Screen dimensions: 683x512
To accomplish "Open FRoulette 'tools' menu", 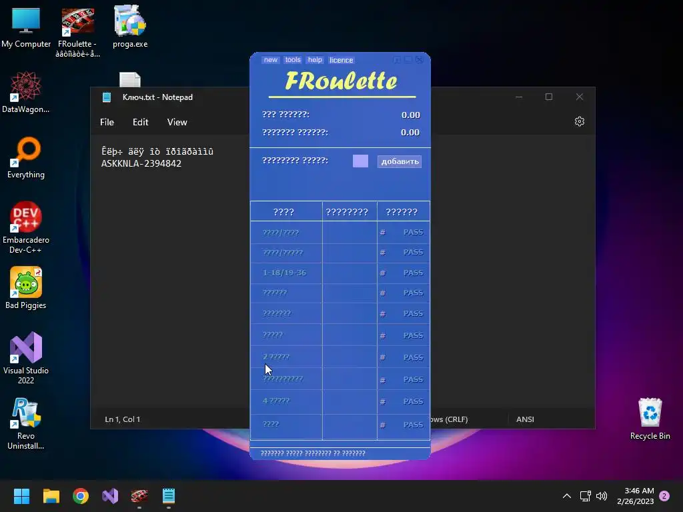I will click(x=293, y=59).
